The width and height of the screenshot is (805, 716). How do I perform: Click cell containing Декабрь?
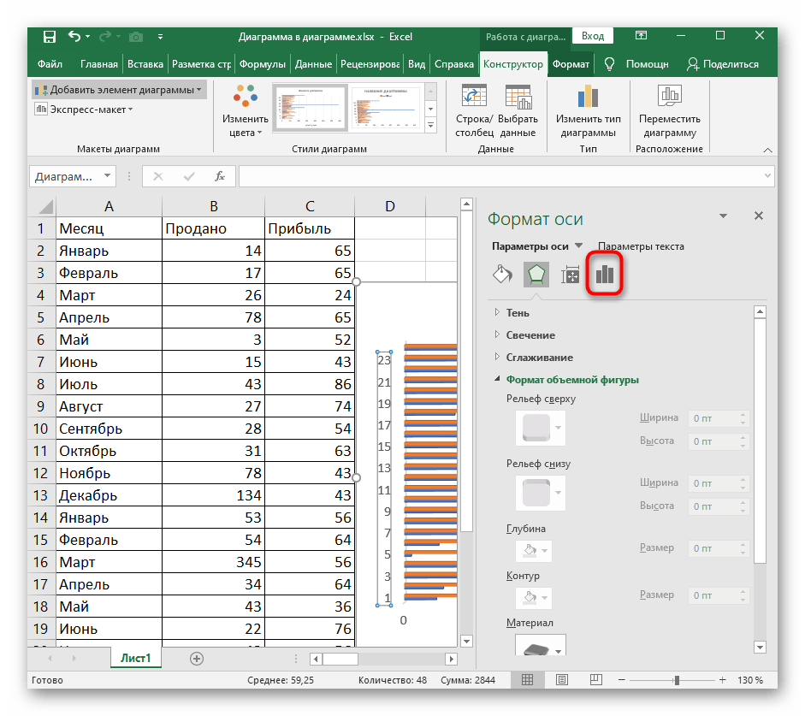pyautogui.click(x=109, y=495)
